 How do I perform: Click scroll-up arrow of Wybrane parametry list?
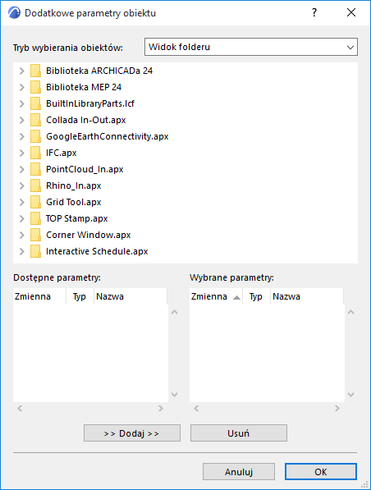pyautogui.click(x=350, y=312)
